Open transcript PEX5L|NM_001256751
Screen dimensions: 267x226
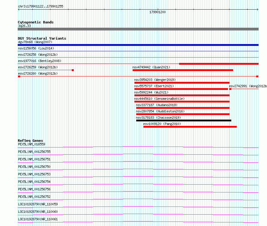click(x=34, y=159)
